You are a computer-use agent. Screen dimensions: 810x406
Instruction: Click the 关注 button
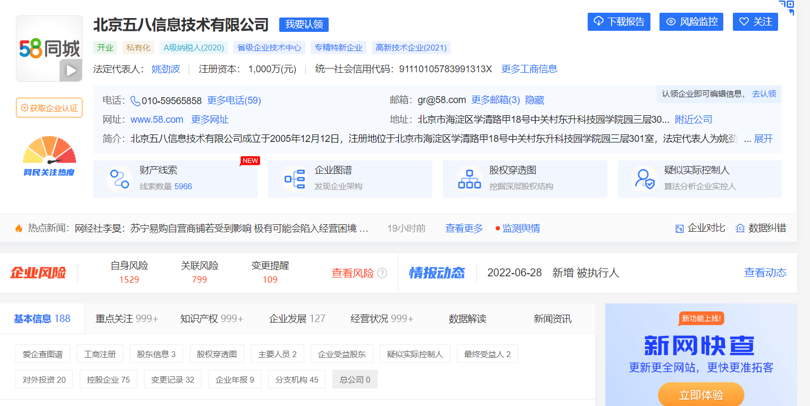tap(755, 22)
